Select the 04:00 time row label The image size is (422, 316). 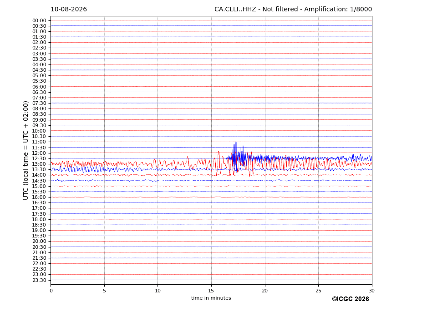coord(39,65)
